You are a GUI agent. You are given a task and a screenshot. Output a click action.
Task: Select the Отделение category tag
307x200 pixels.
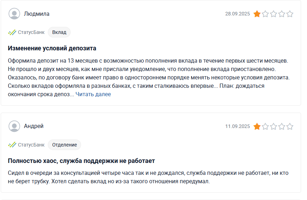(x=64, y=145)
